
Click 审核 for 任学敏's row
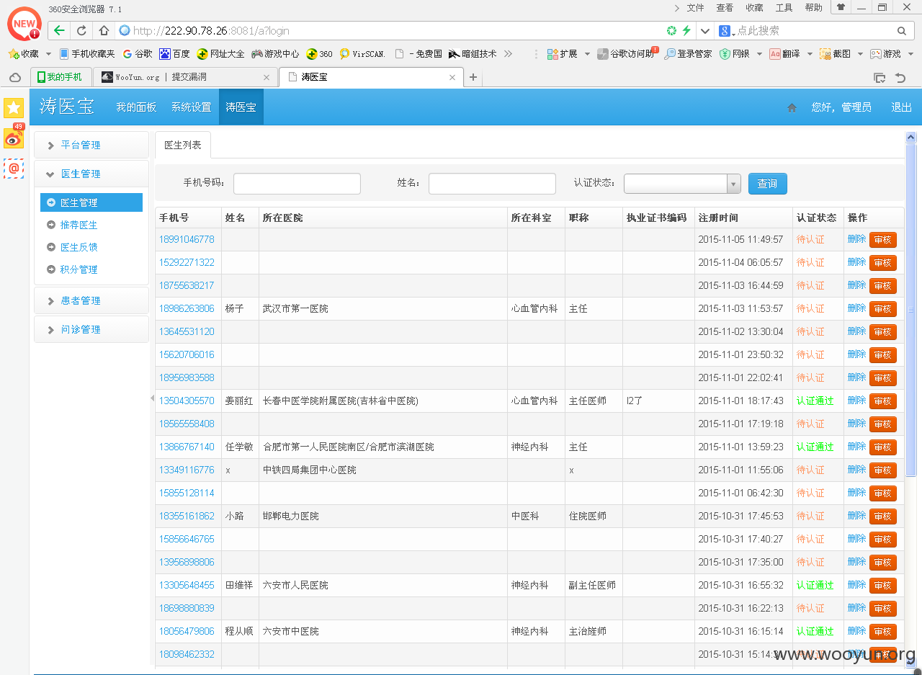(x=882, y=447)
